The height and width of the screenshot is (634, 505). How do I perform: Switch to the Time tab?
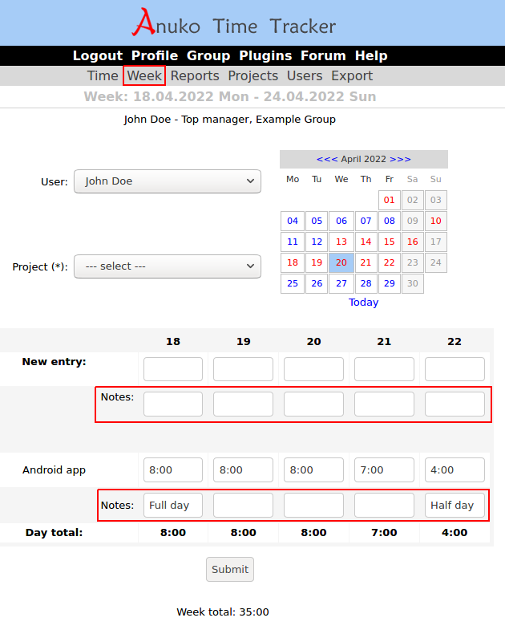pyautogui.click(x=103, y=75)
